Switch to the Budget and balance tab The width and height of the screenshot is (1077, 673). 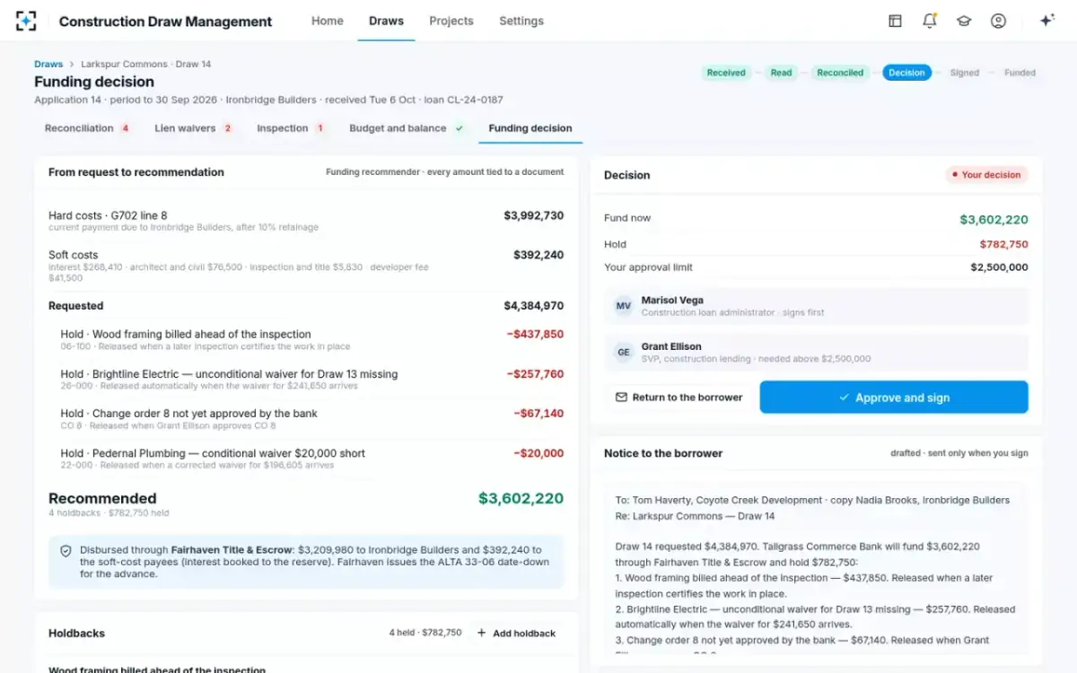(407, 128)
